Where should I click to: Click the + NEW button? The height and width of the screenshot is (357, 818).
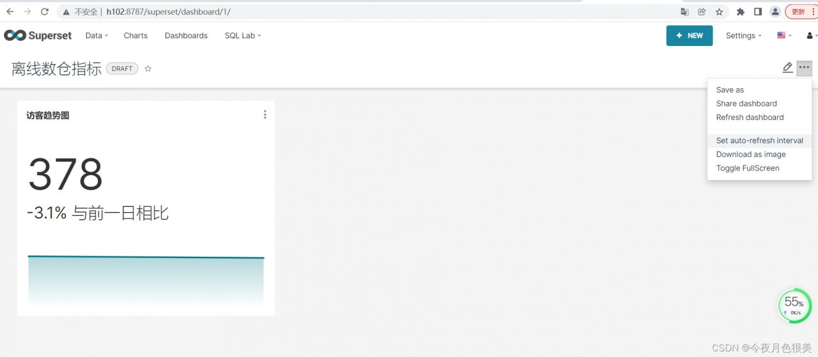coord(690,36)
